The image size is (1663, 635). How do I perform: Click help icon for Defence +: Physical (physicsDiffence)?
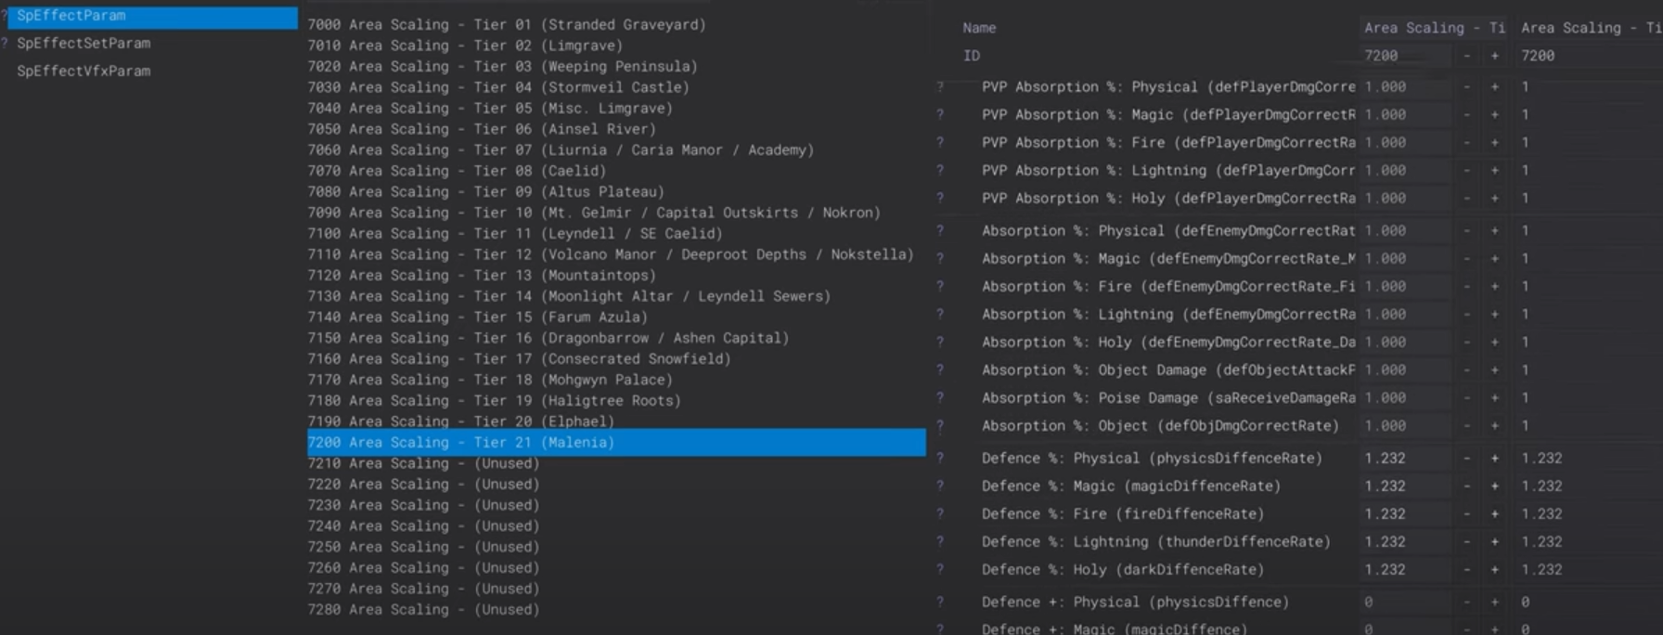click(940, 603)
